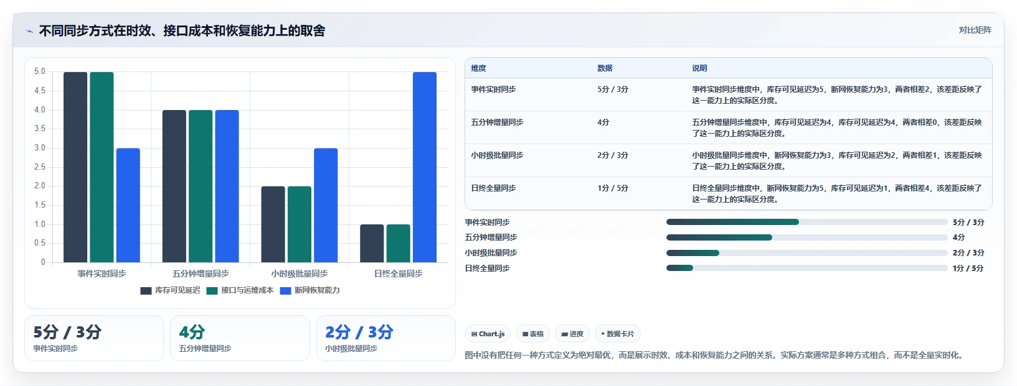Image resolution: width=1017 pixels, height=386 pixels.
Task: Click the 小时级批量同步 progress bar
Action: click(807, 253)
